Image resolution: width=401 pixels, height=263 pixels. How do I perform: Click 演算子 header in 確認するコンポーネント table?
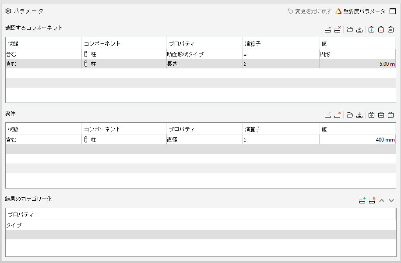[x=281, y=43]
